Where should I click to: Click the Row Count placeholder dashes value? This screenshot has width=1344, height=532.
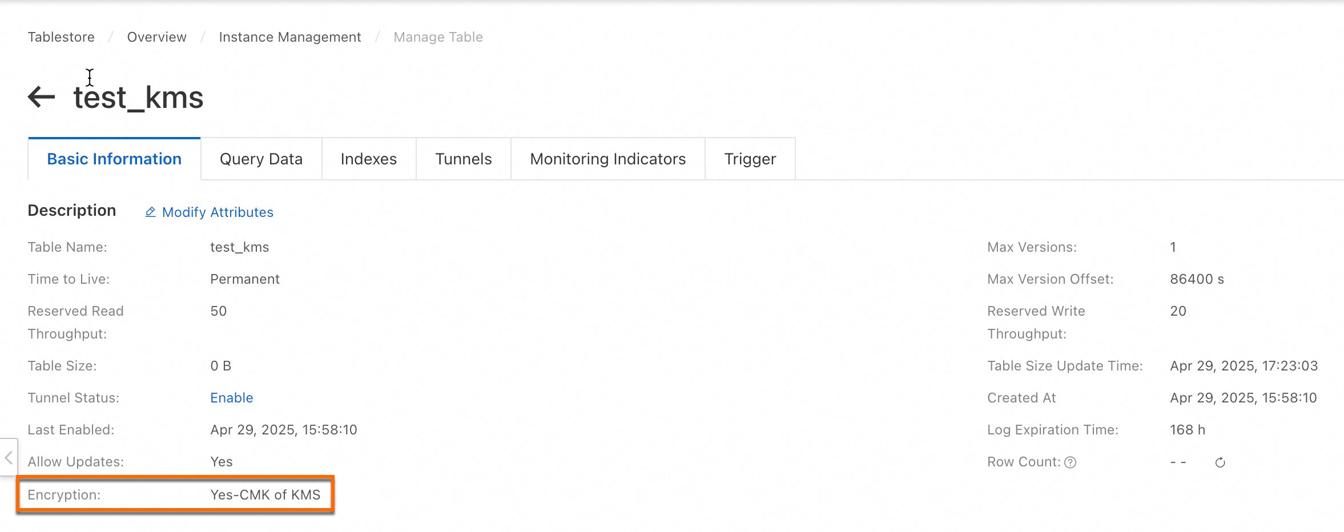(1178, 462)
